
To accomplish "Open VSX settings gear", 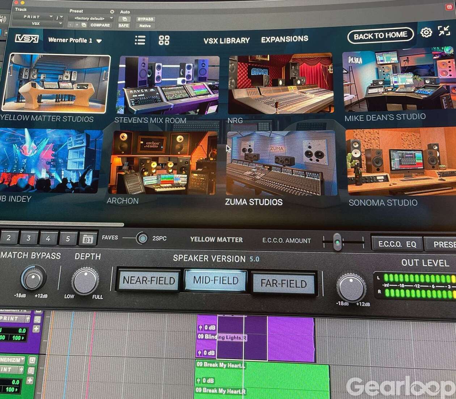I will click(x=426, y=33).
